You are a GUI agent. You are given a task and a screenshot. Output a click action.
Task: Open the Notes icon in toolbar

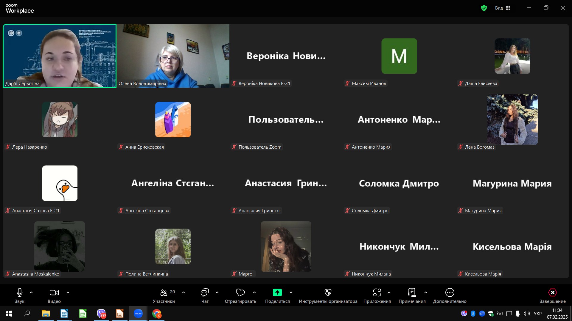pos(412,293)
